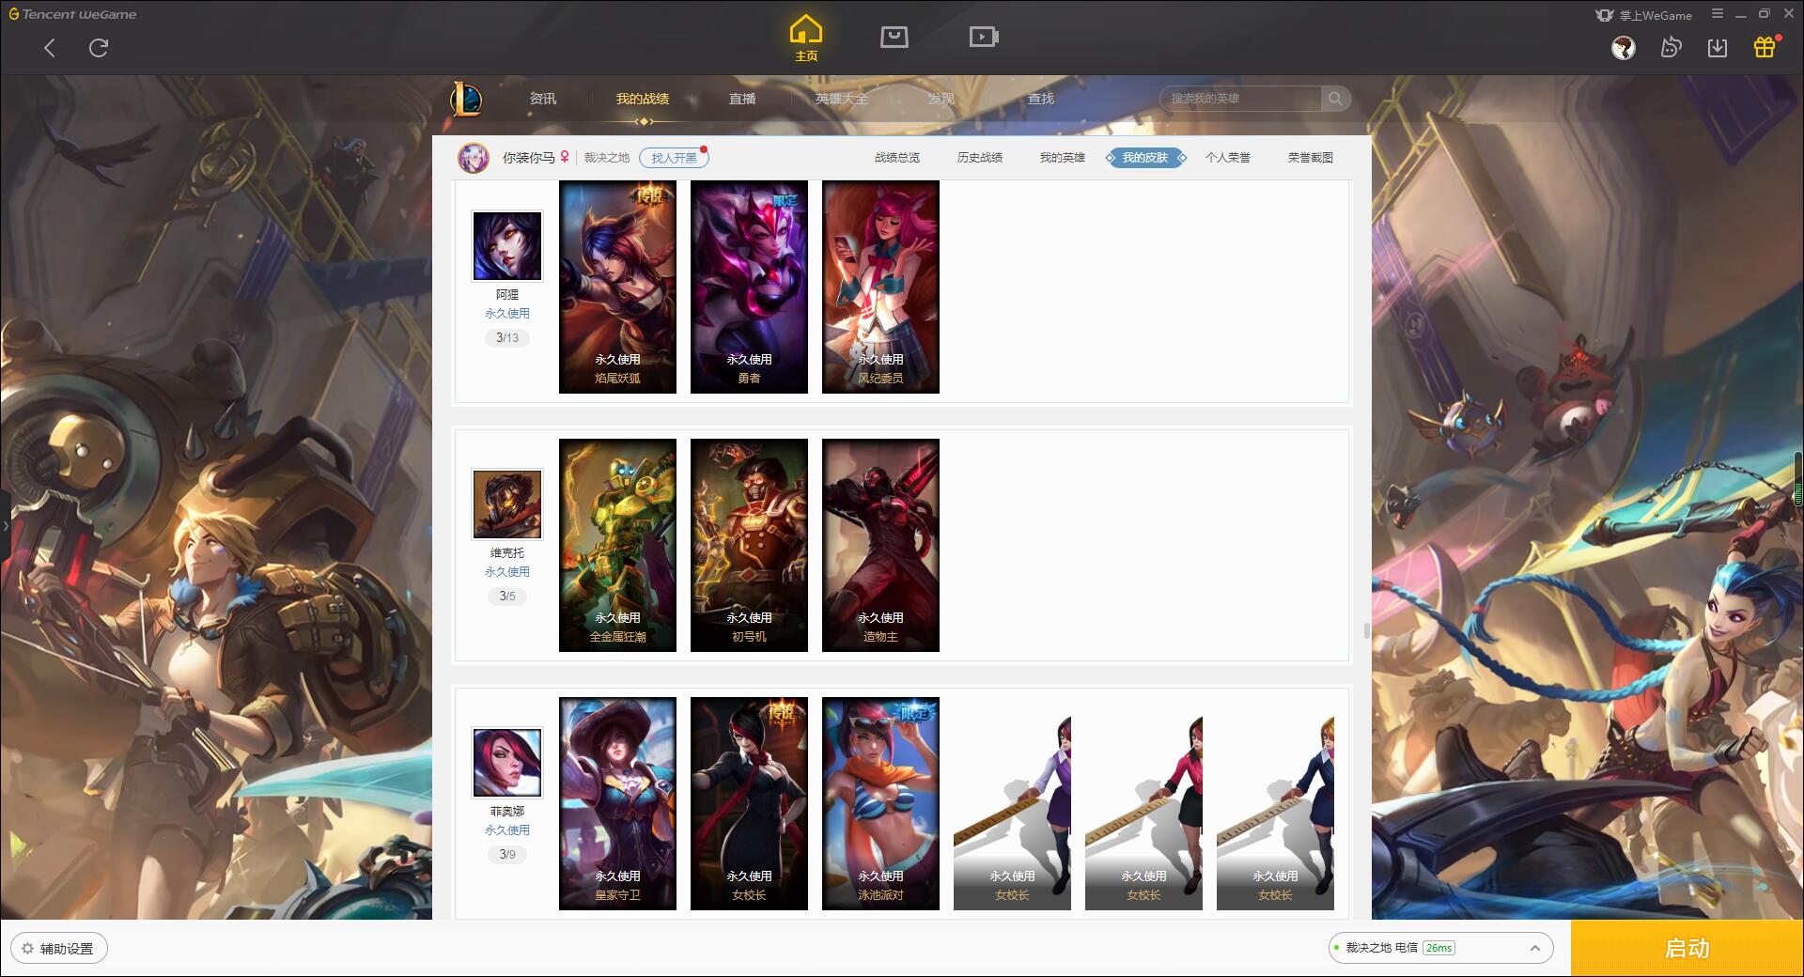Click the Tencent WeGame logo

[x=72, y=14]
